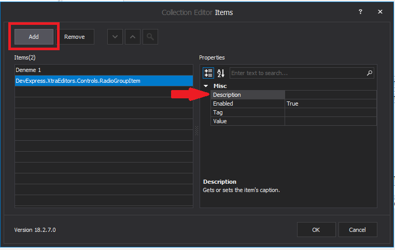Click the search magnifier toolbar button

click(x=150, y=37)
